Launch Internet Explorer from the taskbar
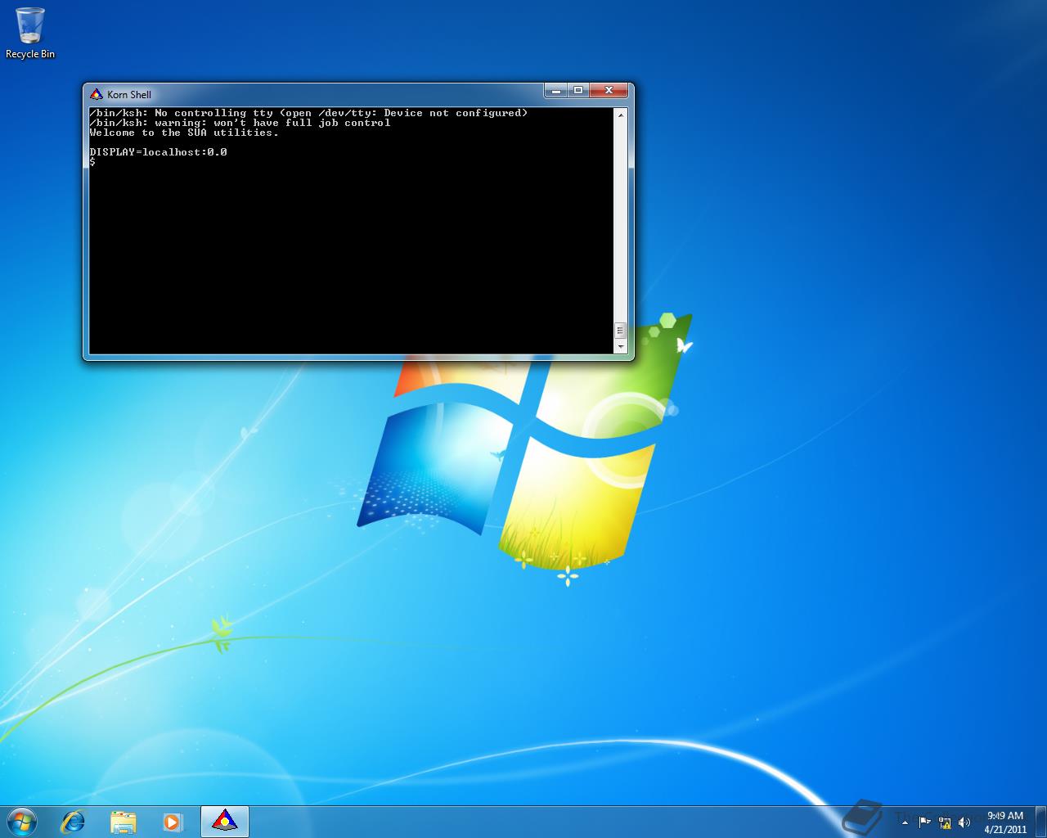1047x838 pixels. 73,822
